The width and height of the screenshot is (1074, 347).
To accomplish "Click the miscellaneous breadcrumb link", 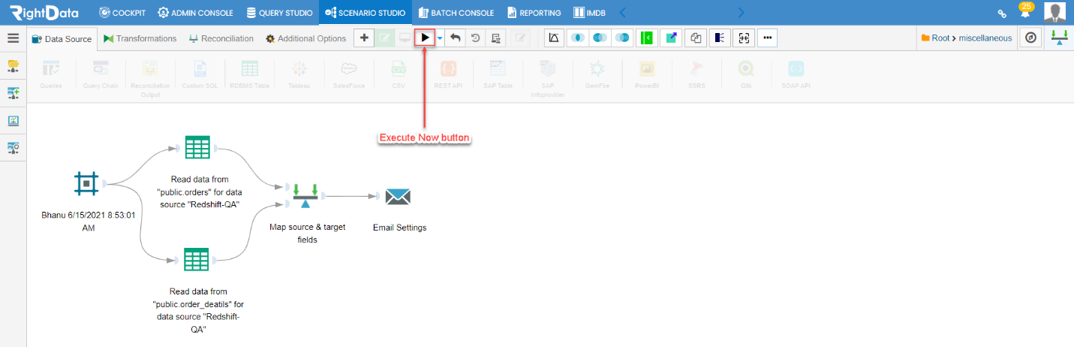I will click(985, 38).
